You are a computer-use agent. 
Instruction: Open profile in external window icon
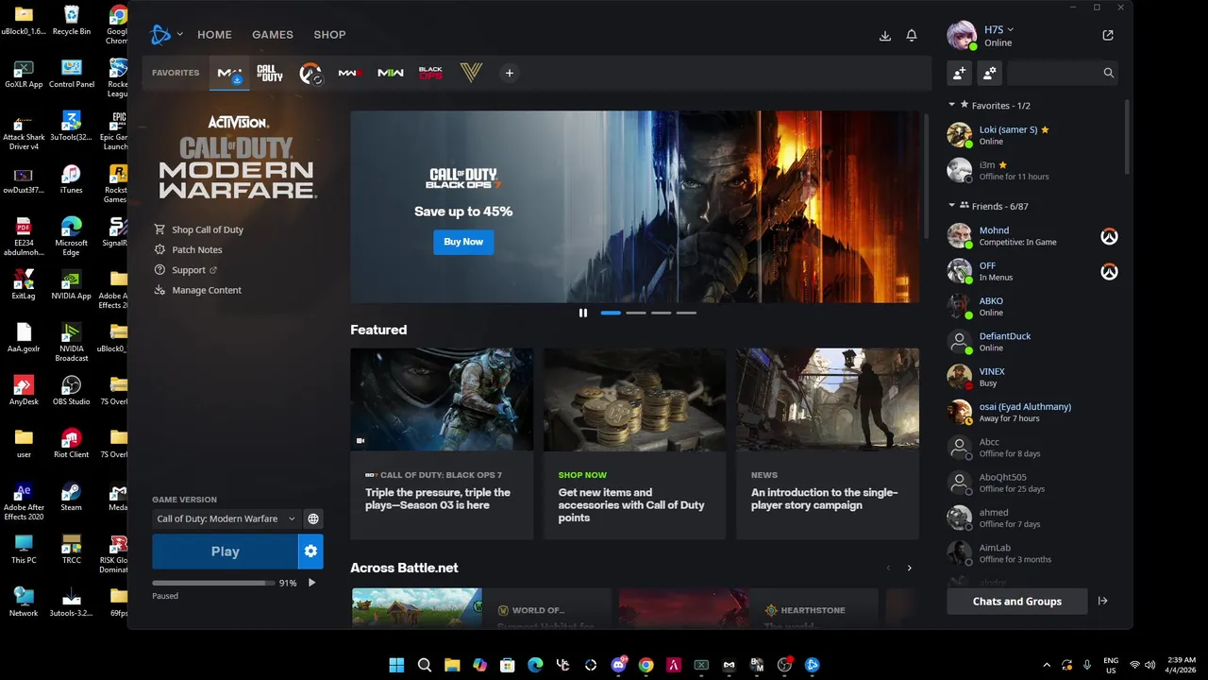(x=1108, y=35)
